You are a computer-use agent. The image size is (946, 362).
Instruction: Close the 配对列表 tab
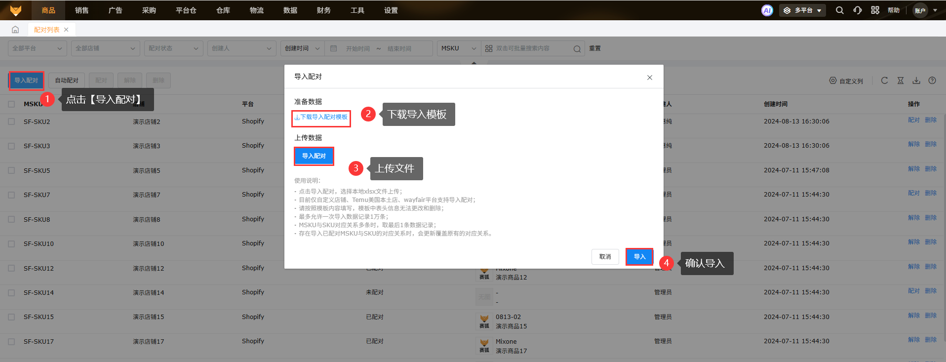pos(66,30)
